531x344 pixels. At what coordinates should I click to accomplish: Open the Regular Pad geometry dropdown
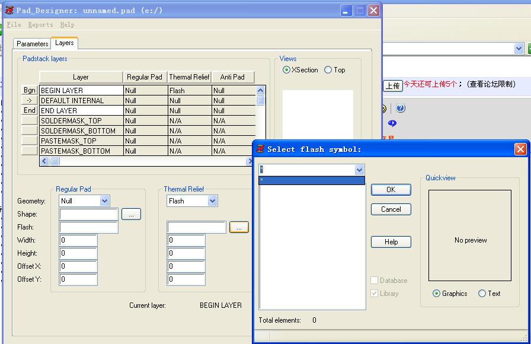(104, 201)
